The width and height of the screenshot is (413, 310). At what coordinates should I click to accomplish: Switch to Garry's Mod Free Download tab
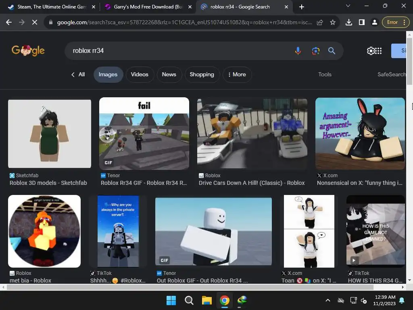(148, 7)
